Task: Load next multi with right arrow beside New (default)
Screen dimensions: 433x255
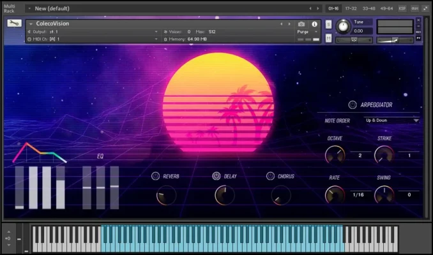Action: point(318,8)
